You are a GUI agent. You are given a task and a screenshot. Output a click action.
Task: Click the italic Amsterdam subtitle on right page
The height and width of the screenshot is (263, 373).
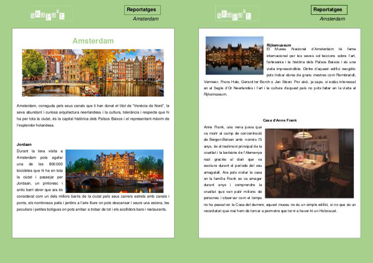pos(332,19)
